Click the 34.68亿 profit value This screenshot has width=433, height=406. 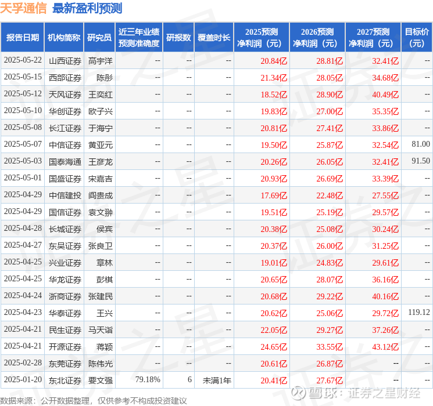coord(385,78)
